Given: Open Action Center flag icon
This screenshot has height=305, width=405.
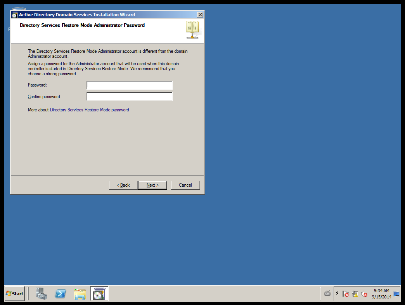Looking at the screenshot, I should click(x=345, y=294).
